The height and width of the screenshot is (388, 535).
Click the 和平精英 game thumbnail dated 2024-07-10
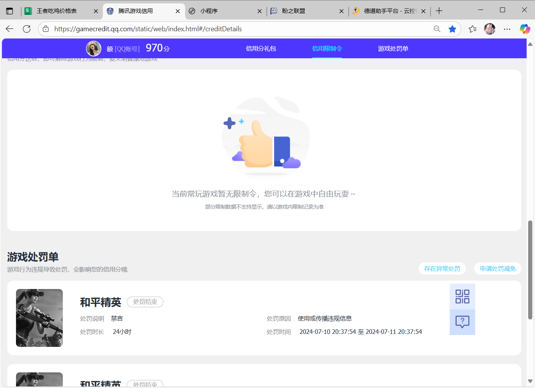(x=39, y=318)
